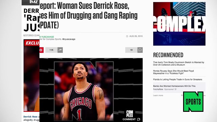Click the article headline Woman Sues Derrick Rose
217x122 pixels.
(88, 15)
